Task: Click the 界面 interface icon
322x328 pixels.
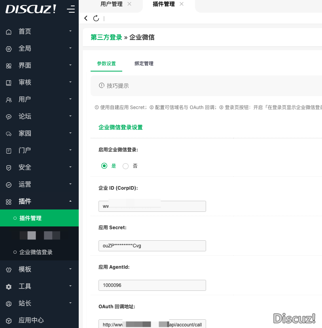Action: click(9, 66)
